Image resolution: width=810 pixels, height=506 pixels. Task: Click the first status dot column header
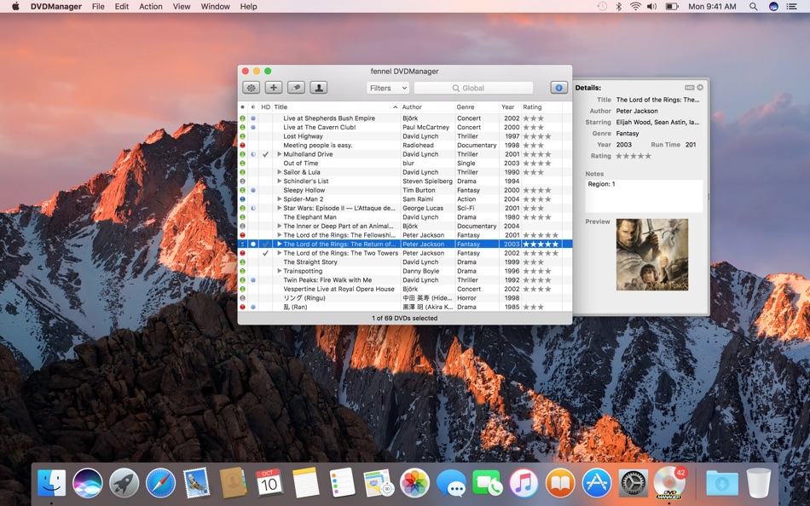click(x=242, y=106)
